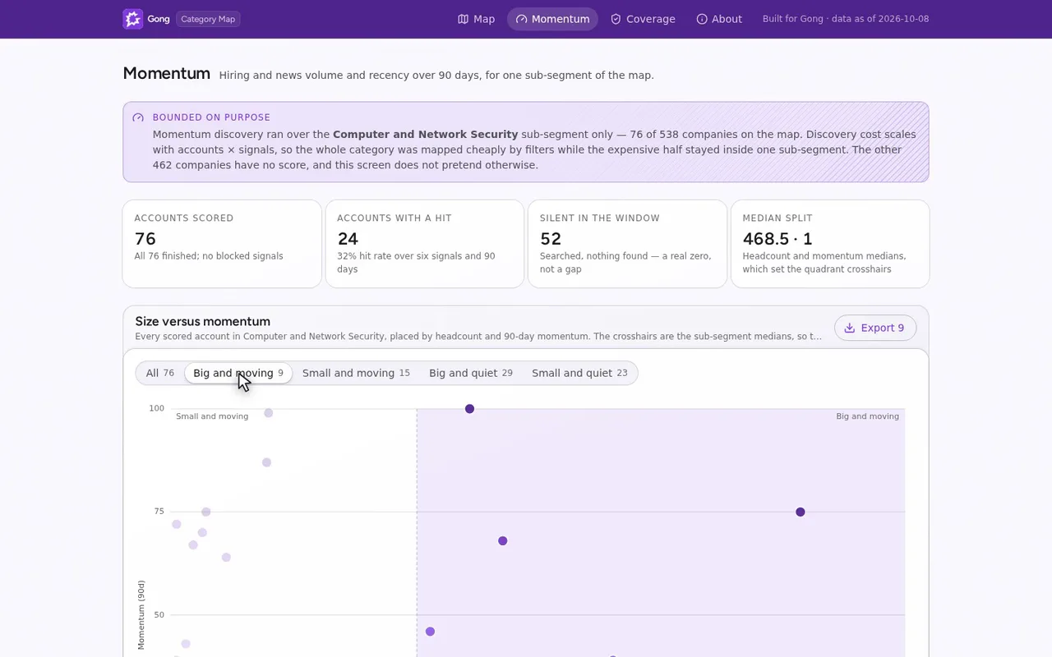
Task: Select the Small and quiet filter
Action: 579,373
